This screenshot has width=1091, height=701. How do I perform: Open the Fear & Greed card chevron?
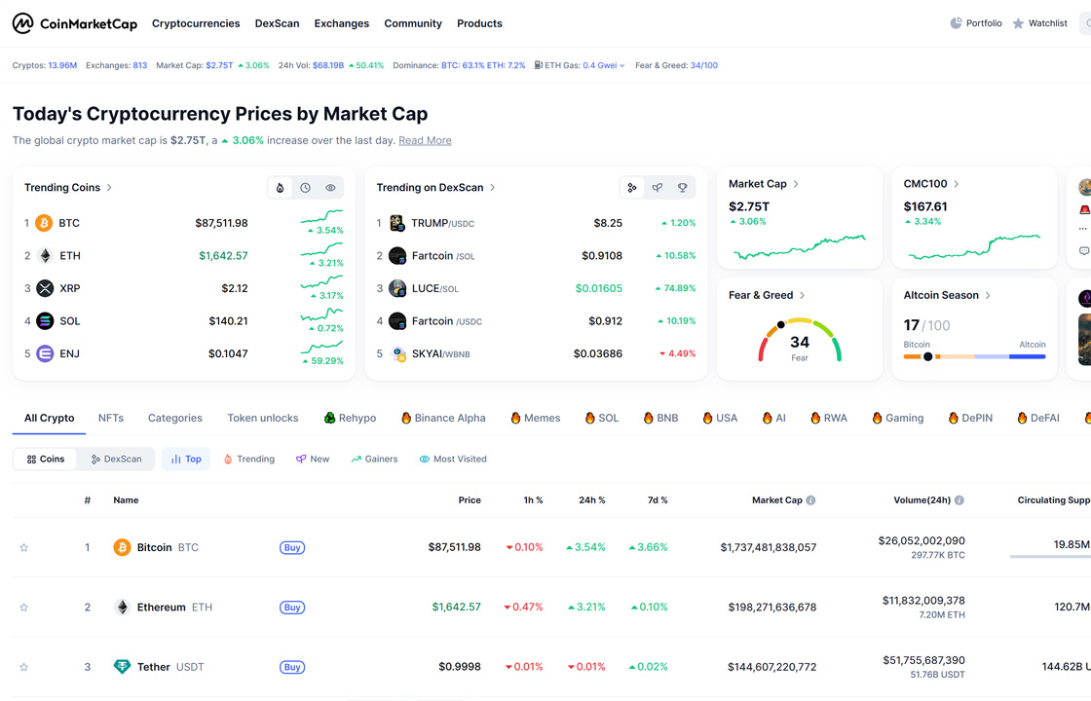tap(803, 296)
